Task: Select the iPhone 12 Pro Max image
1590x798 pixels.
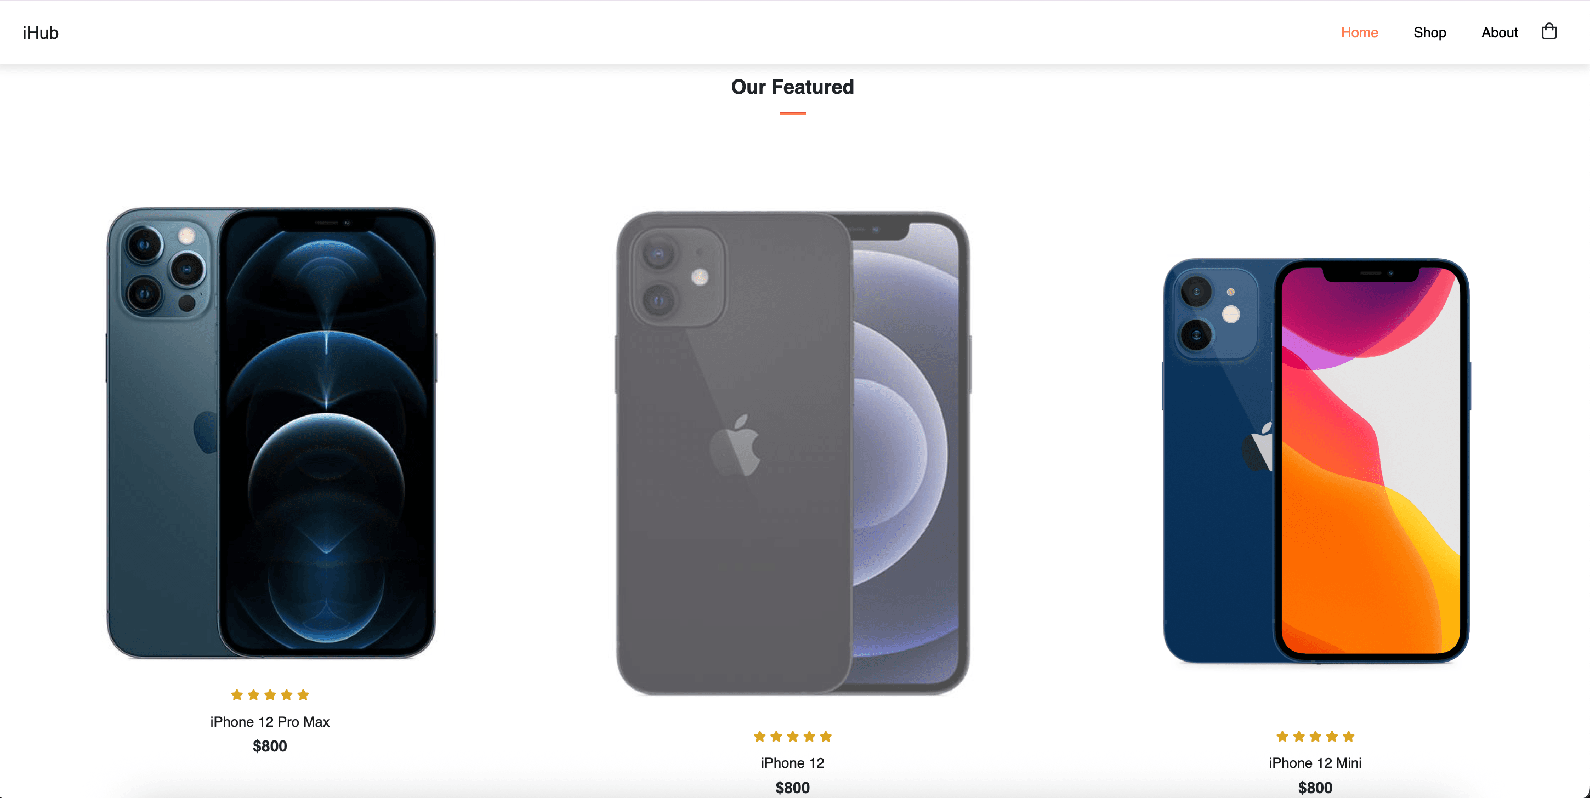Action: point(270,433)
